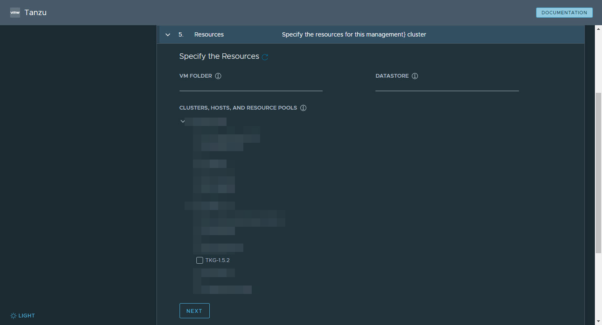Click the Tanzu title text
This screenshot has width=602, height=325.
tap(35, 13)
